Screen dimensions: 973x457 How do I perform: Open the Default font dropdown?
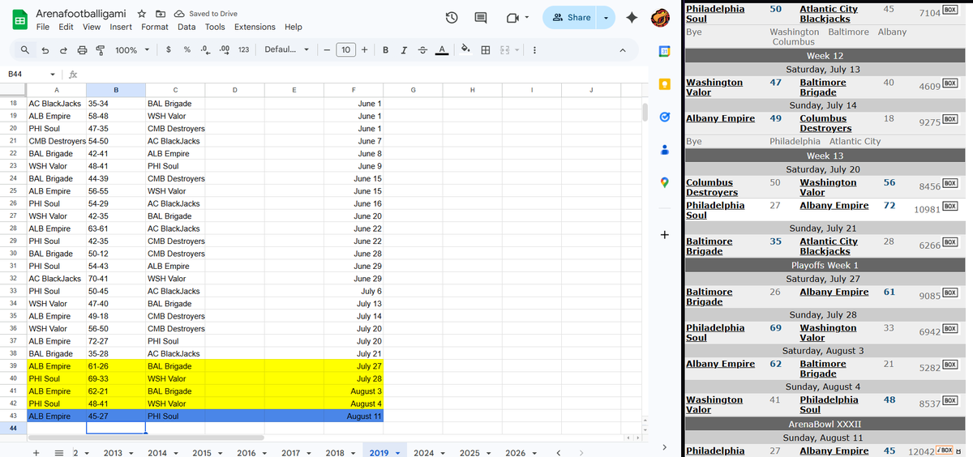(287, 49)
